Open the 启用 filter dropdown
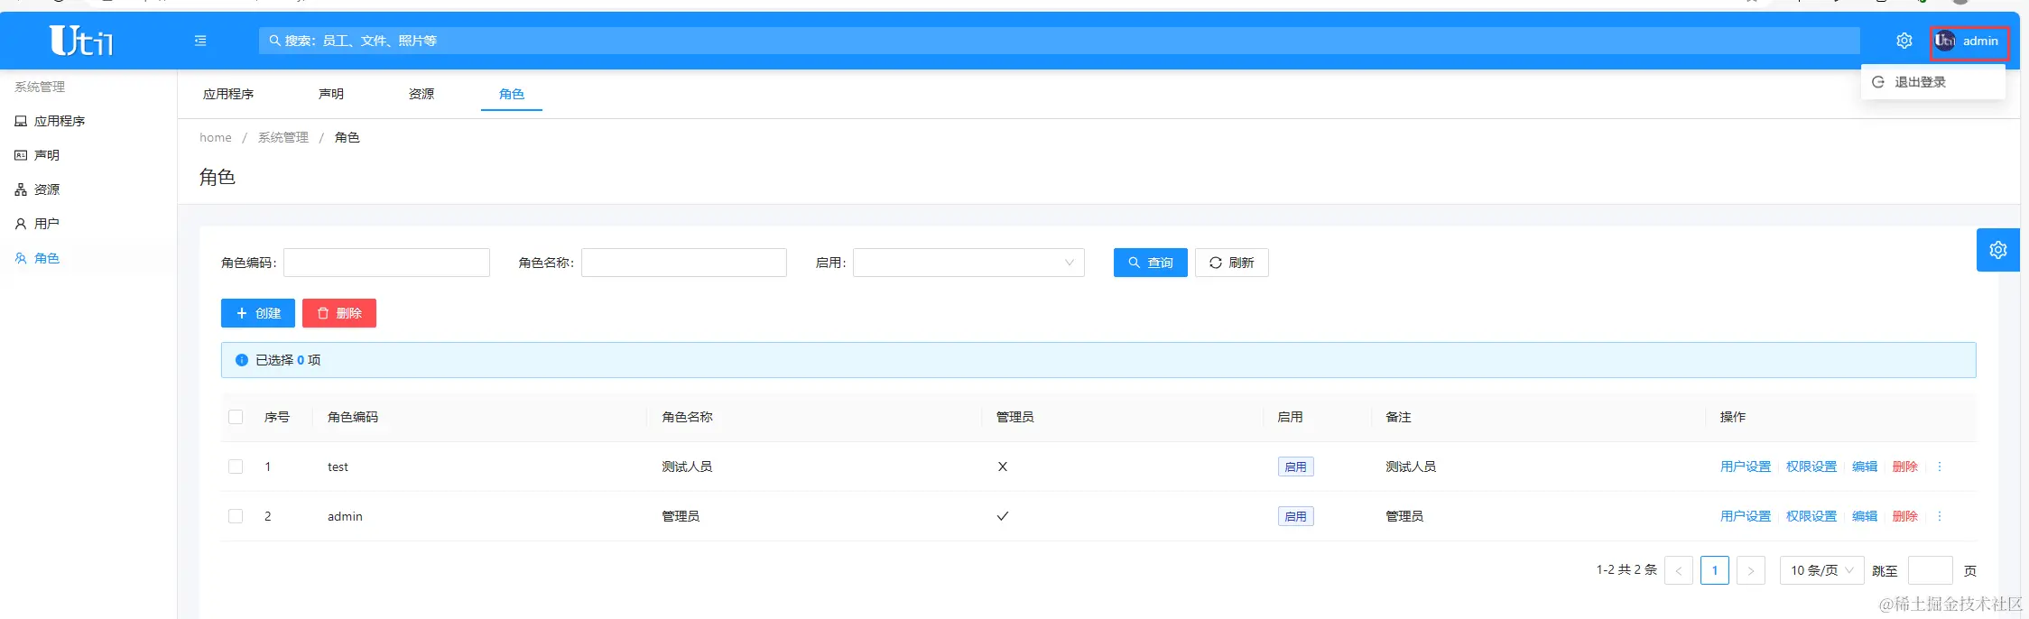The height and width of the screenshot is (619, 2029). tap(968, 263)
